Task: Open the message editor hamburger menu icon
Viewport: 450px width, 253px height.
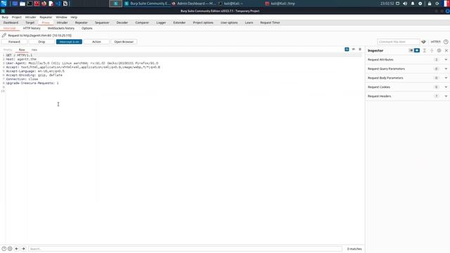Action: pyautogui.click(x=360, y=49)
